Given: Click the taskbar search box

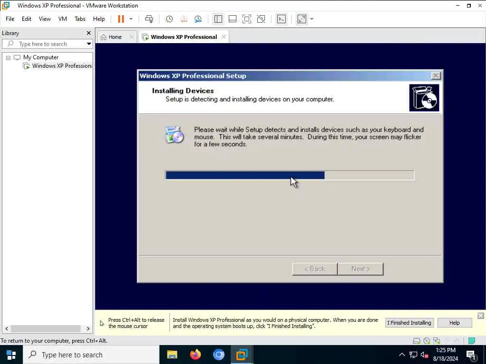Looking at the screenshot, I should click(x=91, y=355).
